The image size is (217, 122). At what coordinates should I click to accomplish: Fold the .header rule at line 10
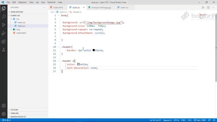tap(58, 47)
